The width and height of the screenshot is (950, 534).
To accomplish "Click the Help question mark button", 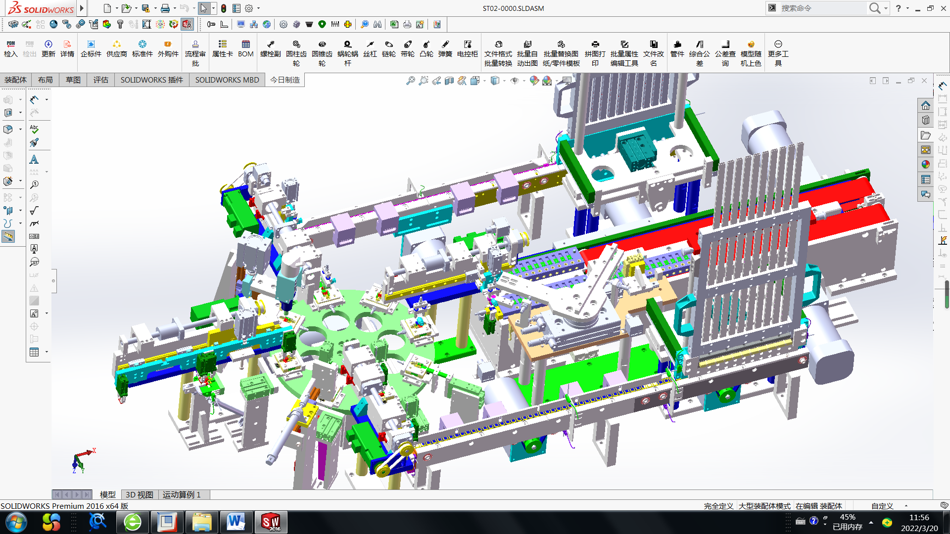I will pyautogui.click(x=899, y=8).
